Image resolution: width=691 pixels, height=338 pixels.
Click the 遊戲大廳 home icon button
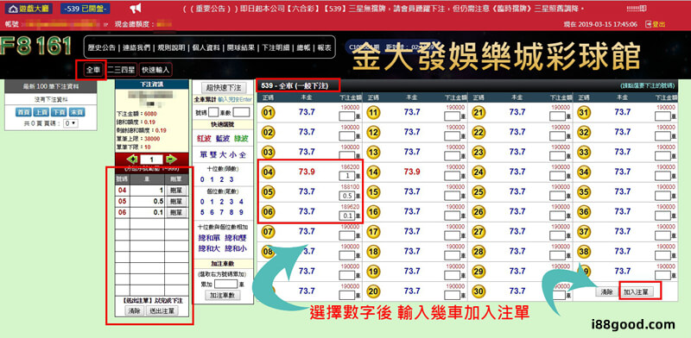(29, 9)
